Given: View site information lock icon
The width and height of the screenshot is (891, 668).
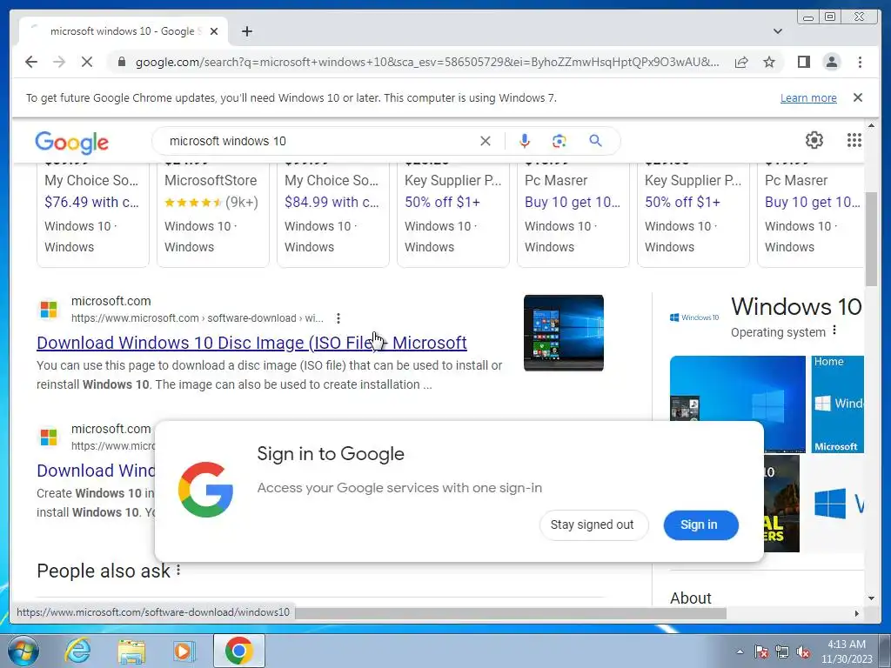Looking at the screenshot, I should [x=122, y=62].
